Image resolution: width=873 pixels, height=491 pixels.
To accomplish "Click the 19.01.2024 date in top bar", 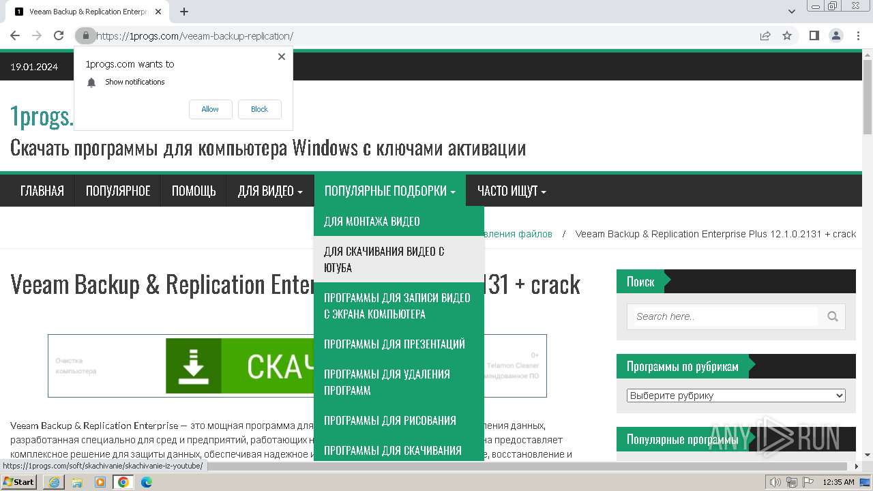I will tap(34, 67).
